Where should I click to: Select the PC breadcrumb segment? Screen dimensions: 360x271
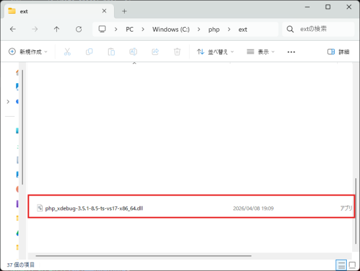pos(130,29)
